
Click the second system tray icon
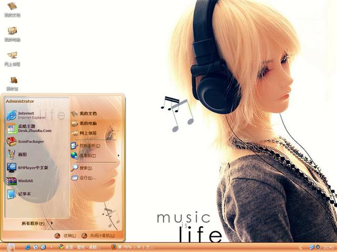pyautogui.click(x=318, y=247)
